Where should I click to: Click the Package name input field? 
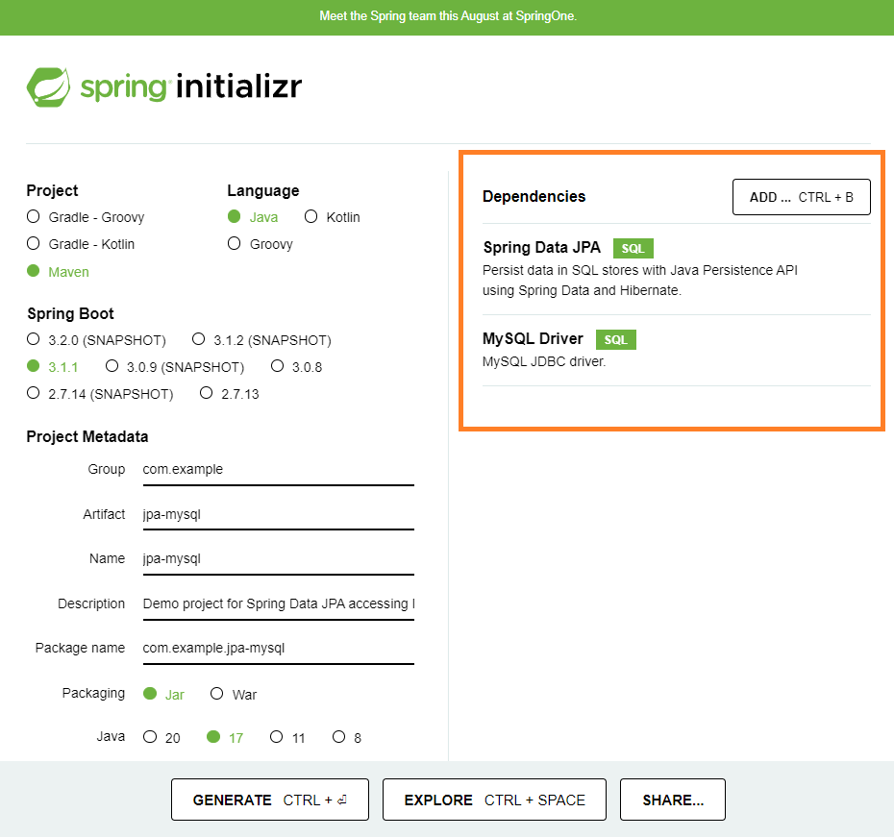coord(278,649)
